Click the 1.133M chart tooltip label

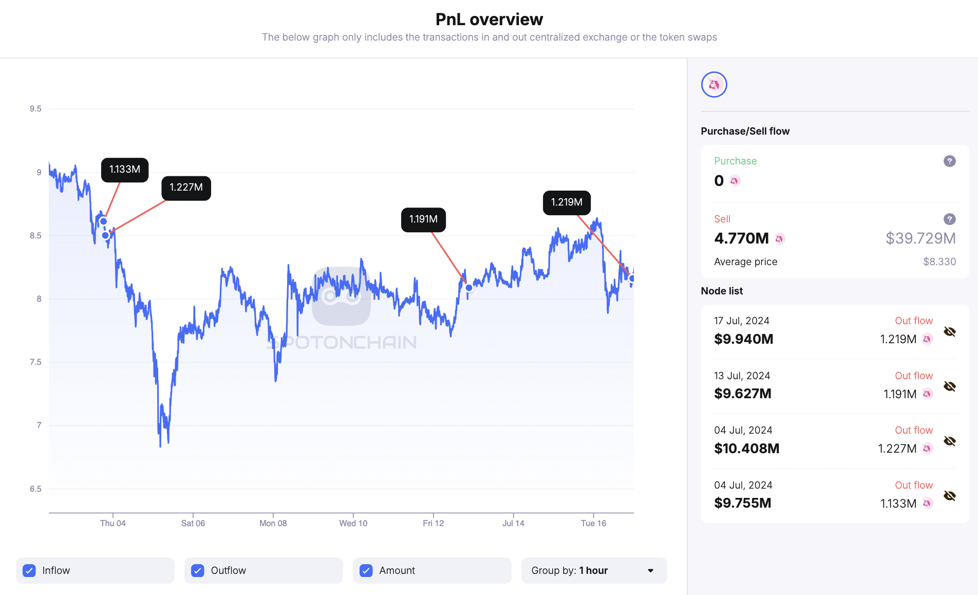click(125, 170)
